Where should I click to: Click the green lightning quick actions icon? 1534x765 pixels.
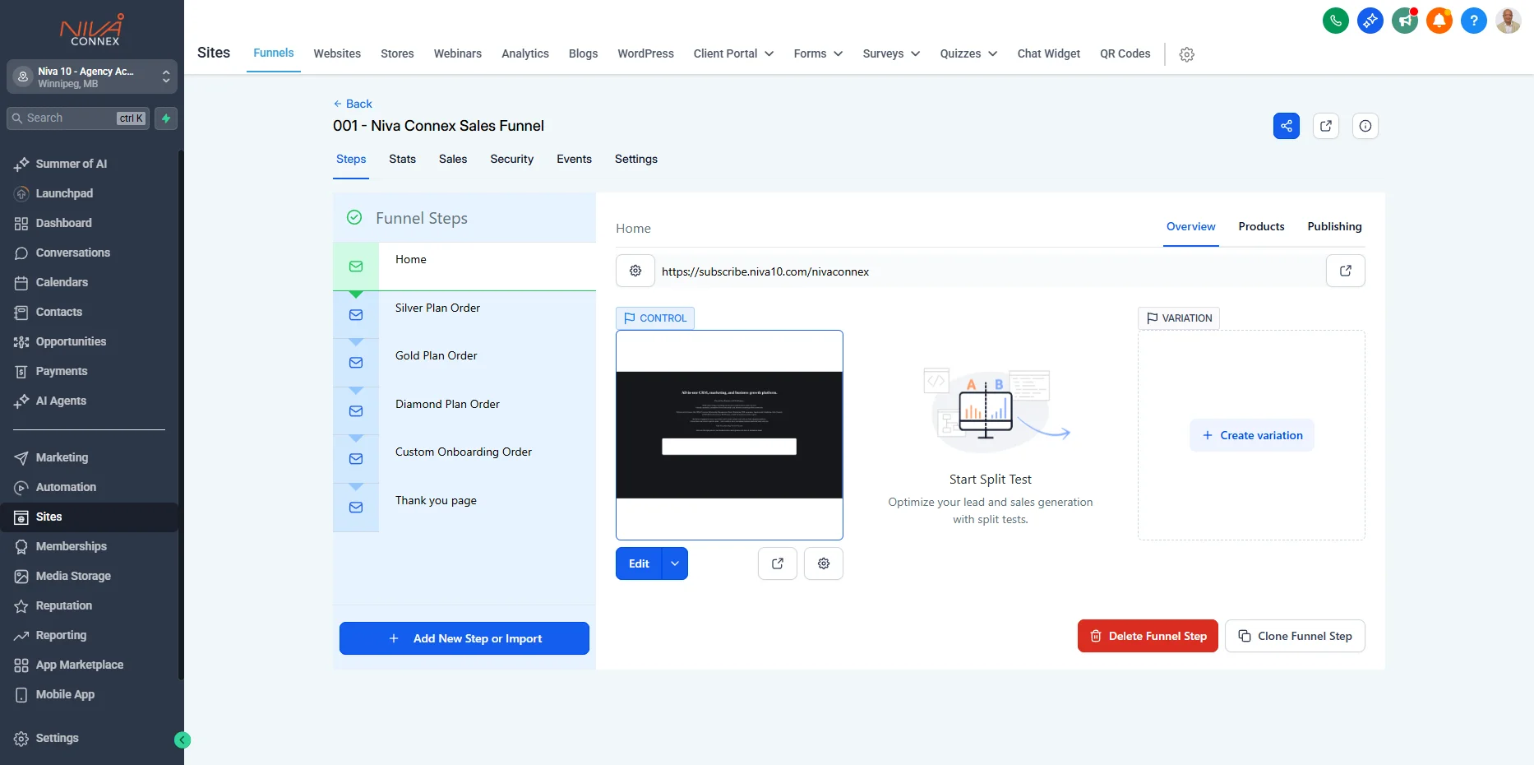tap(166, 118)
